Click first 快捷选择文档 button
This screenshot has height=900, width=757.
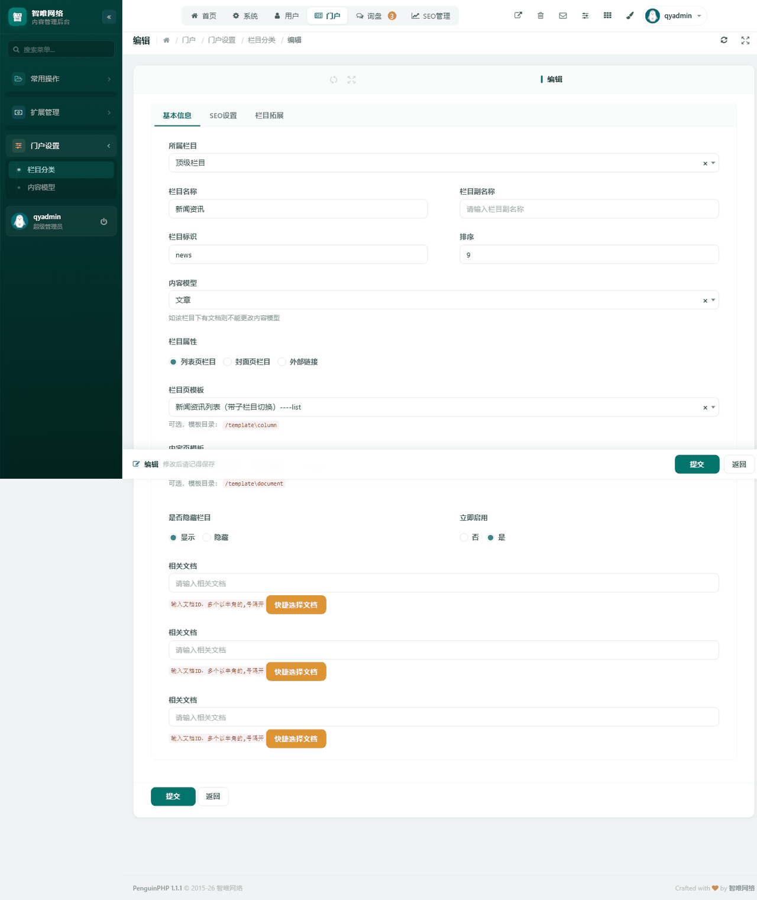point(296,605)
